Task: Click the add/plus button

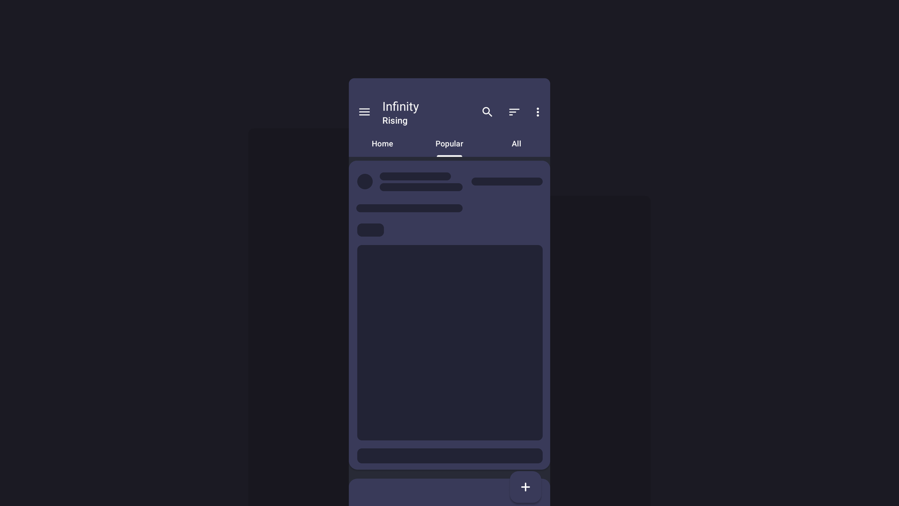Action: tap(525, 487)
